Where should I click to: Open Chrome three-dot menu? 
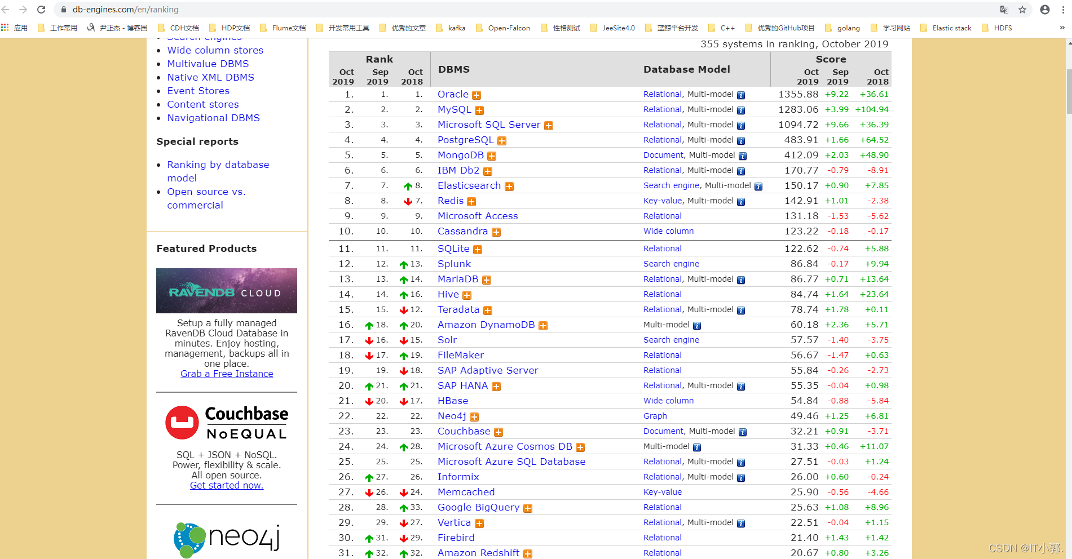click(x=1063, y=10)
